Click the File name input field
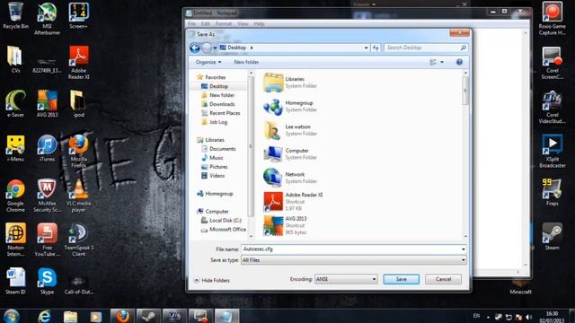Image resolution: width=575 pixels, height=323 pixels. coord(351,249)
